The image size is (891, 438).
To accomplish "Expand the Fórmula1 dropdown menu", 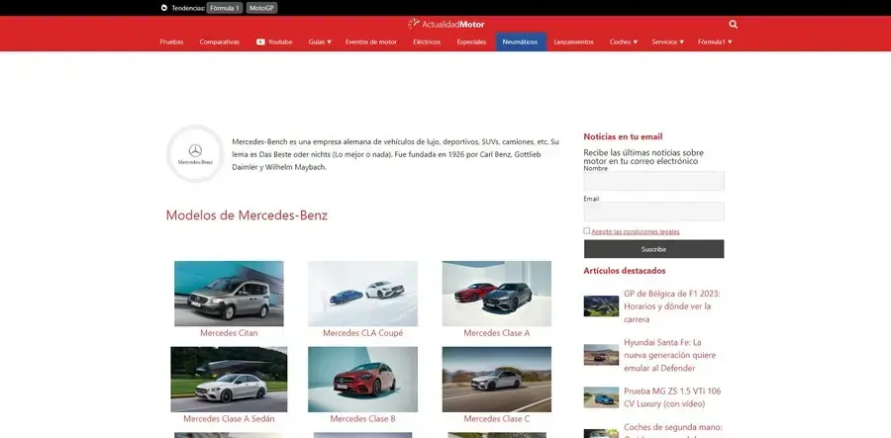I will [715, 42].
